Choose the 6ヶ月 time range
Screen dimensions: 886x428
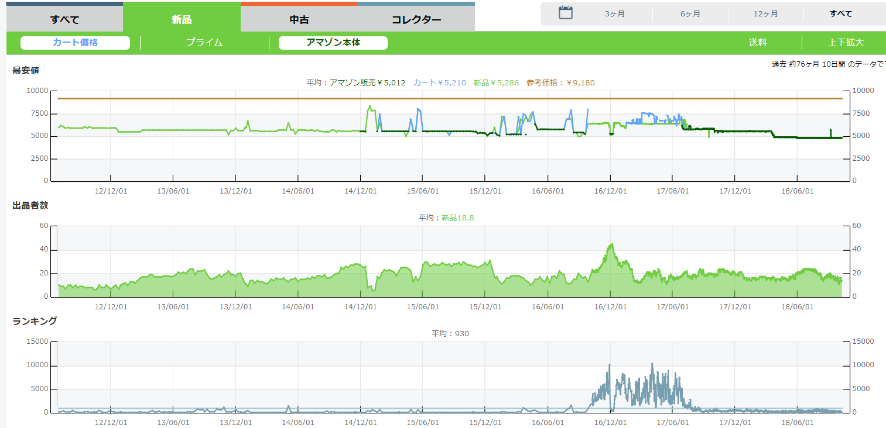690,14
